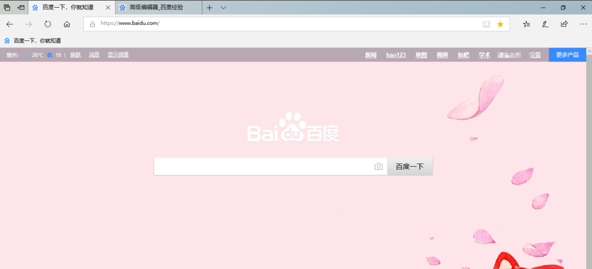
Task: Click the page scrollbar up arrow
Action: click(589, 50)
